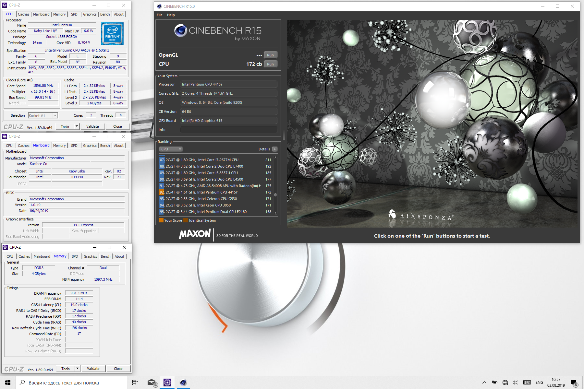
Task: Open Memory tab in Mainboard CPU-Z window
Action: coord(59,146)
